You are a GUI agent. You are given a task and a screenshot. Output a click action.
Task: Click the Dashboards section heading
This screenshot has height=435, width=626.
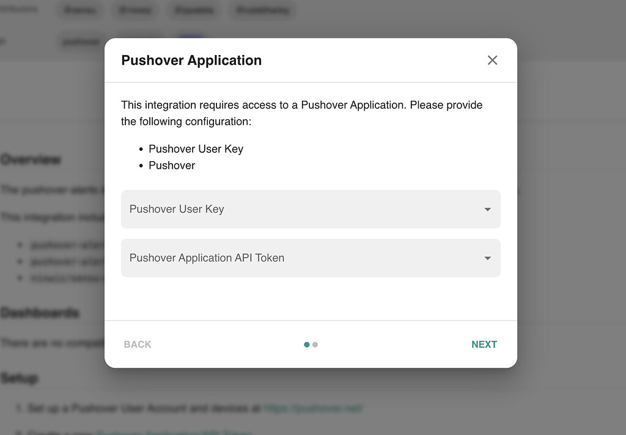(40, 312)
